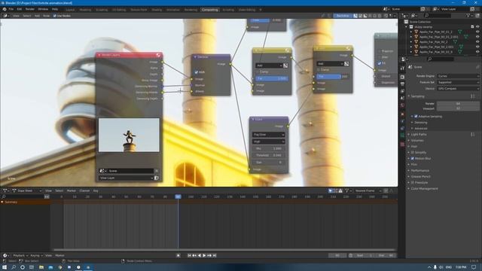Expand the Light Paths panel
Image resolution: width=482 pixels, height=271 pixels.
click(419, 135)
